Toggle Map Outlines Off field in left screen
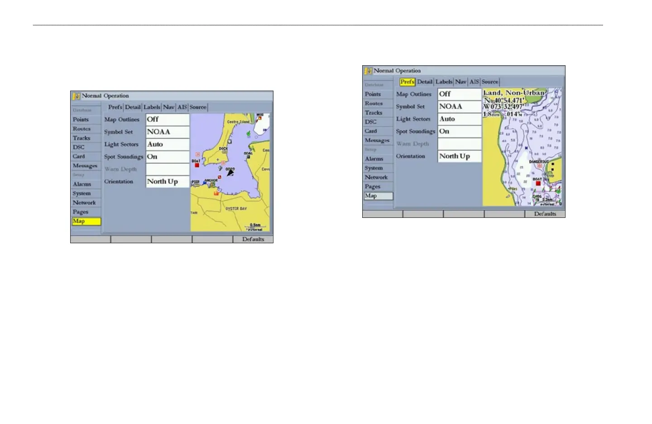The image size is (652, 424). click(x=167, y=120)
